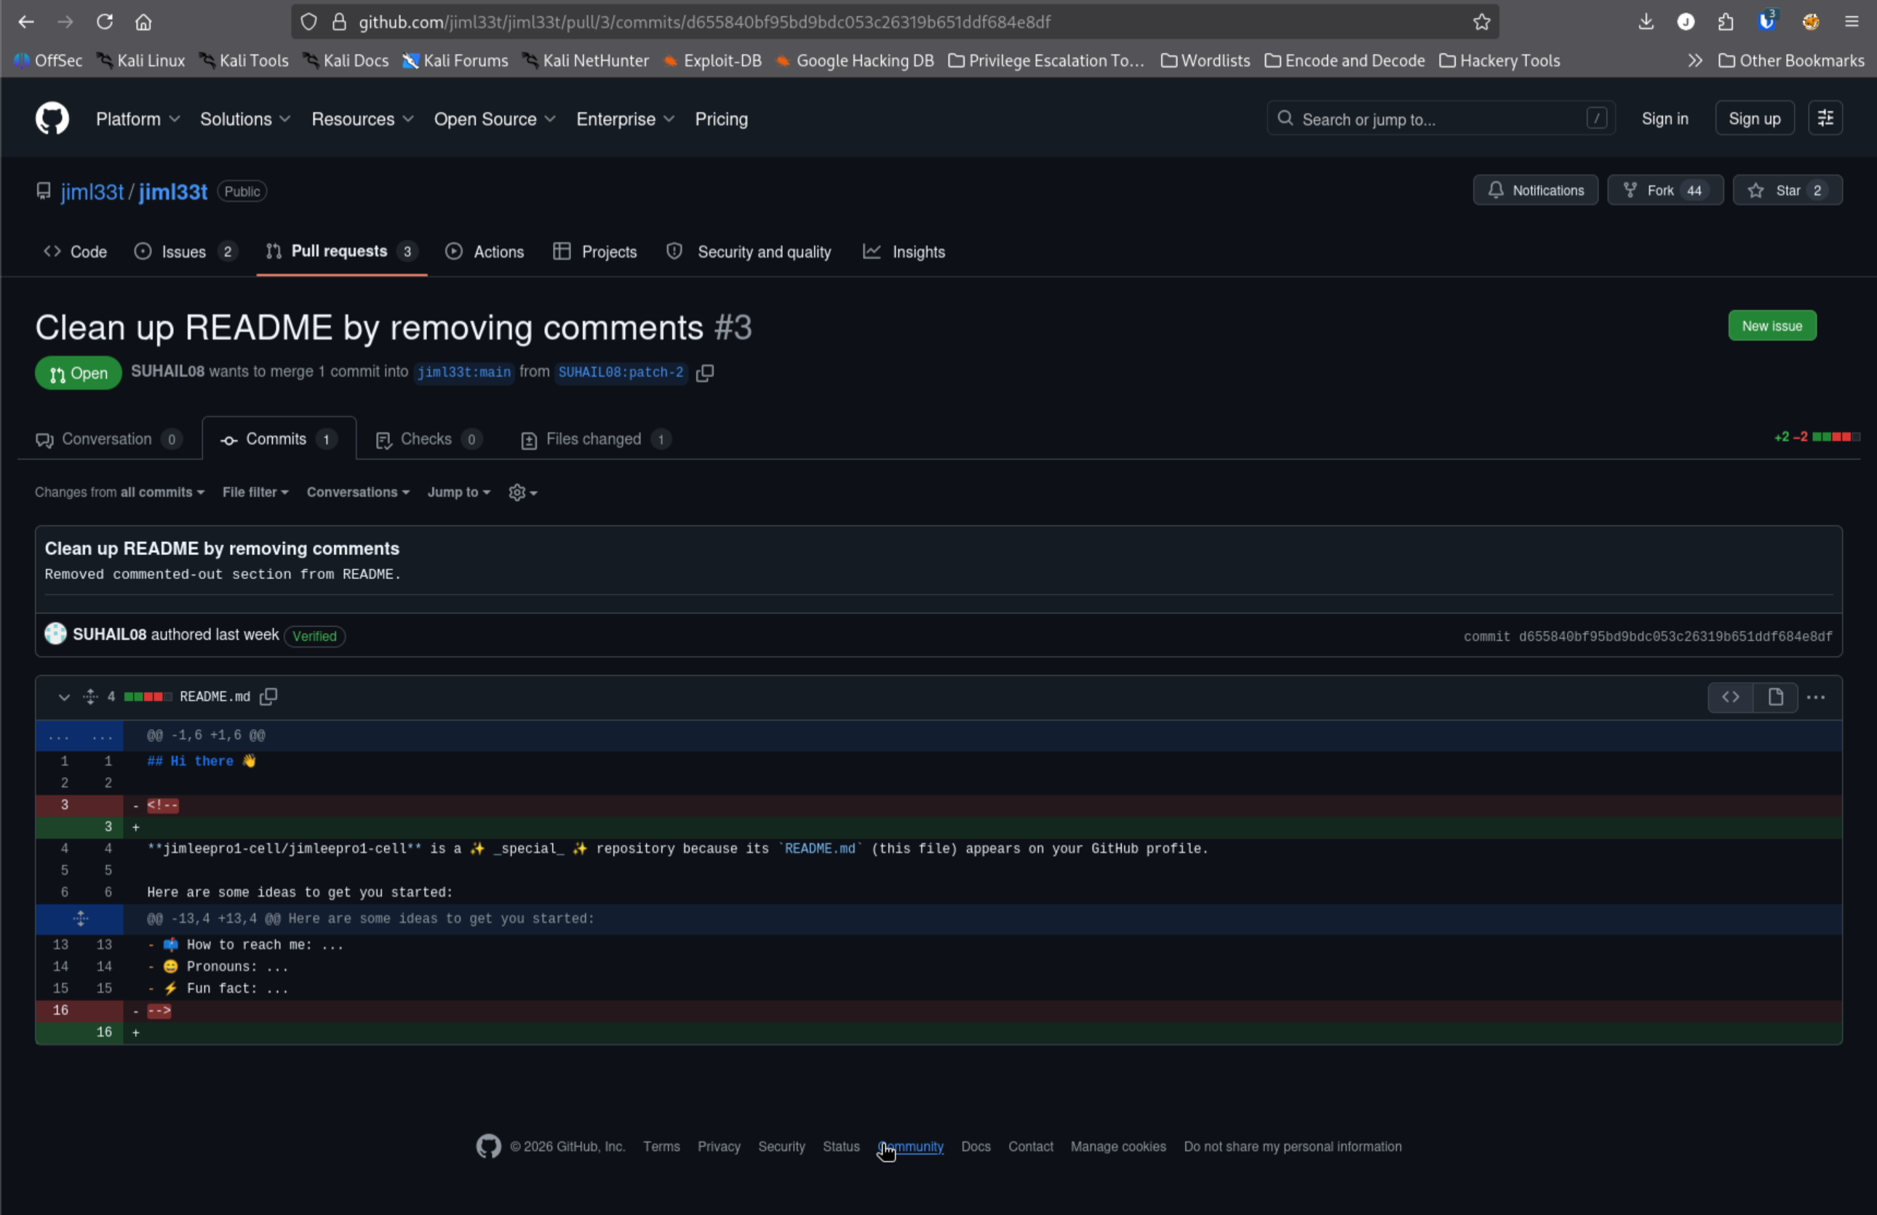Switch to the Issues tab

(186, 252)
